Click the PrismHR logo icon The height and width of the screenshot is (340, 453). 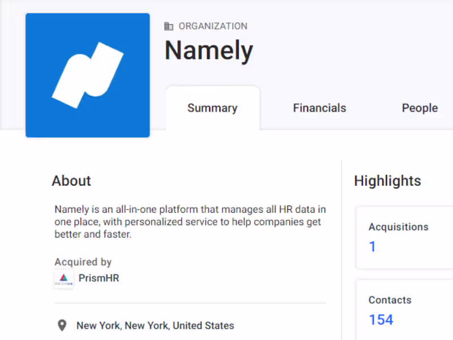pyautogui.click(x=63, y=279)
